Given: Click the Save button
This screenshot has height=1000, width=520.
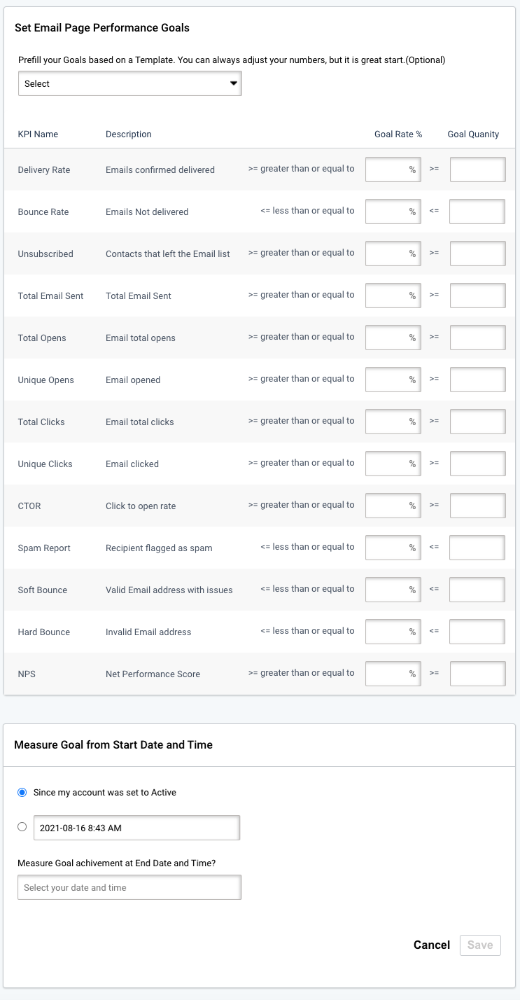Looking at the screenshot, I should coord(480,945).
